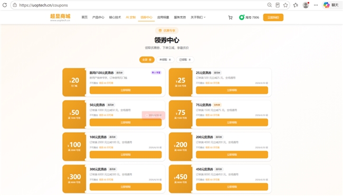Claim the 25元优惠券 with 立即领取
Viewport: 343px width, 196px height.
pos(232,90)
